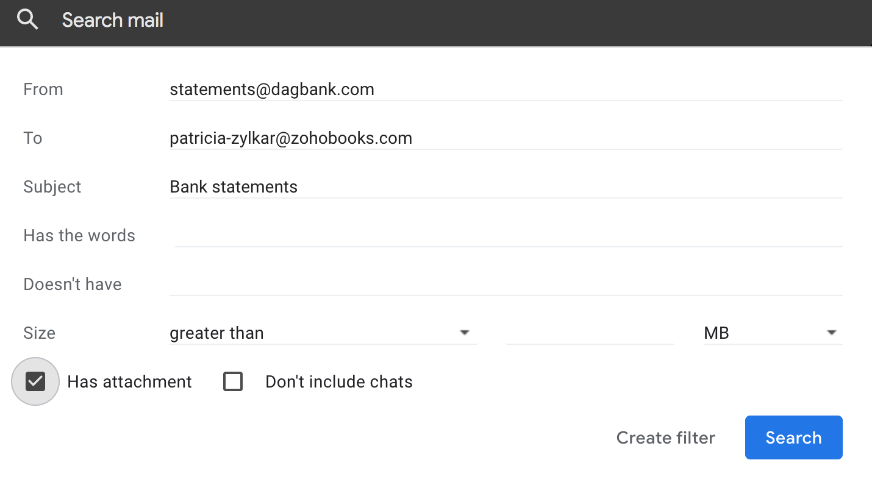The height and width of the screenshot is (485, 872).
Task: Click the empty "Doesn't have" field
Action: 505,285
